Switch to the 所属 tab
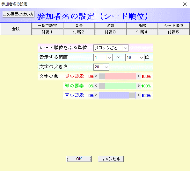 [x=142, y=26]
